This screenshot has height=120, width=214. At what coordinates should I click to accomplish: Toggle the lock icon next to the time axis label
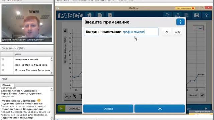(202, 95)
